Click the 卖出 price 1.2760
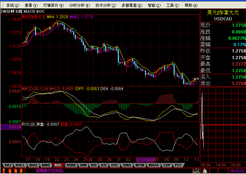246x174 pixels. pos(239,83)
